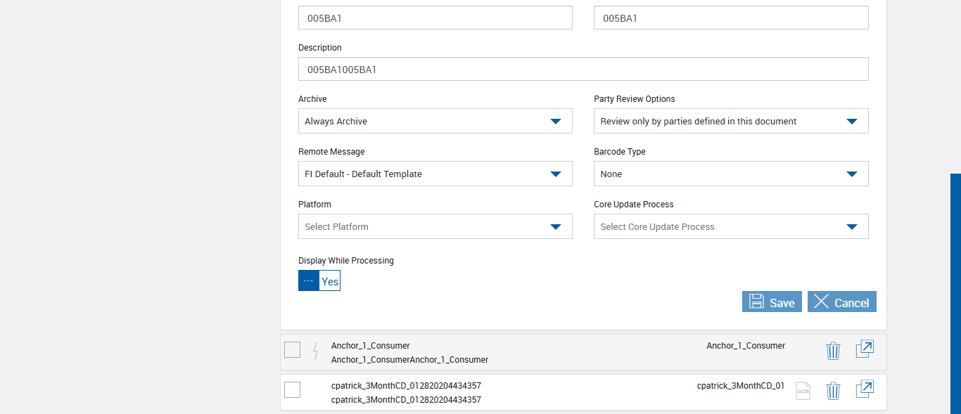Tick the cpatrick_3MonthCD row checkbox
This screenshot has width=961, height=414.
tap(293, 389)
